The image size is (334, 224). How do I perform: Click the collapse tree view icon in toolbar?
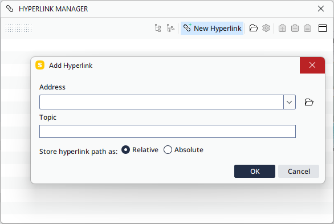coord(170,28)
